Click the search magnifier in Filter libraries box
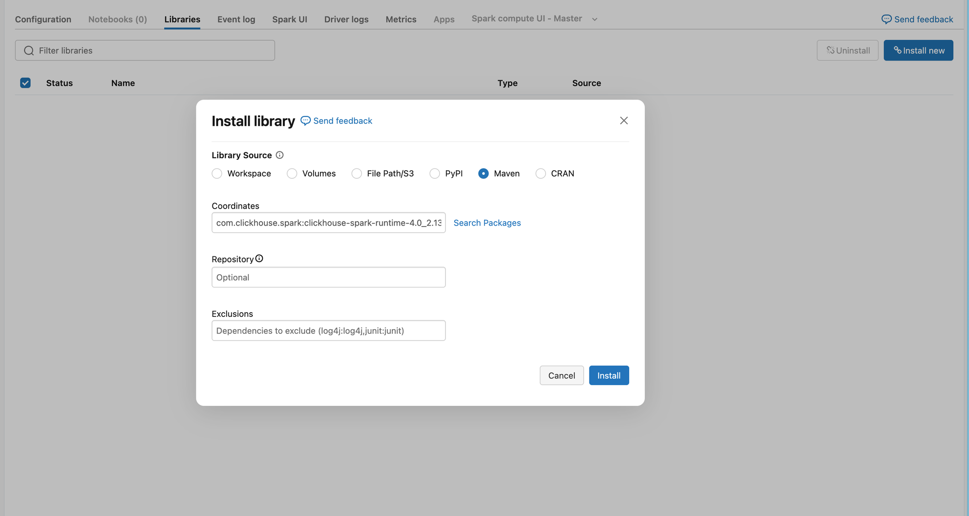Viewport: 969px width, 516px height. tap(28, 50)
